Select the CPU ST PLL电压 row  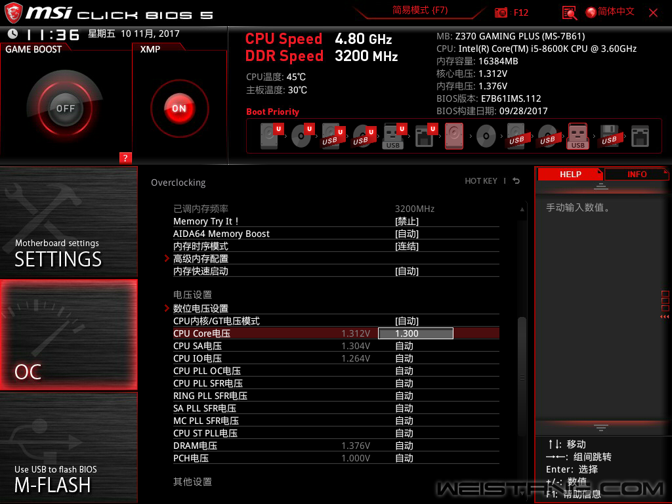pyautogui.click(x=336, y=433)
